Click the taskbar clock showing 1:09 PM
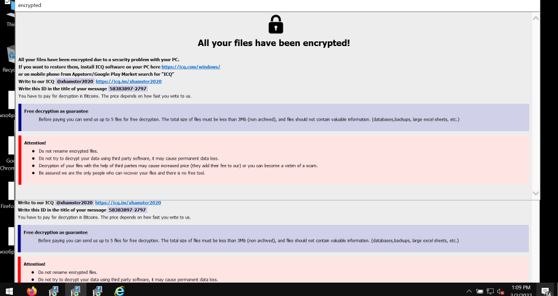Image resolution: width=558 pixels, height=296 pixels. pyautogui.click(x=521, y=288)
